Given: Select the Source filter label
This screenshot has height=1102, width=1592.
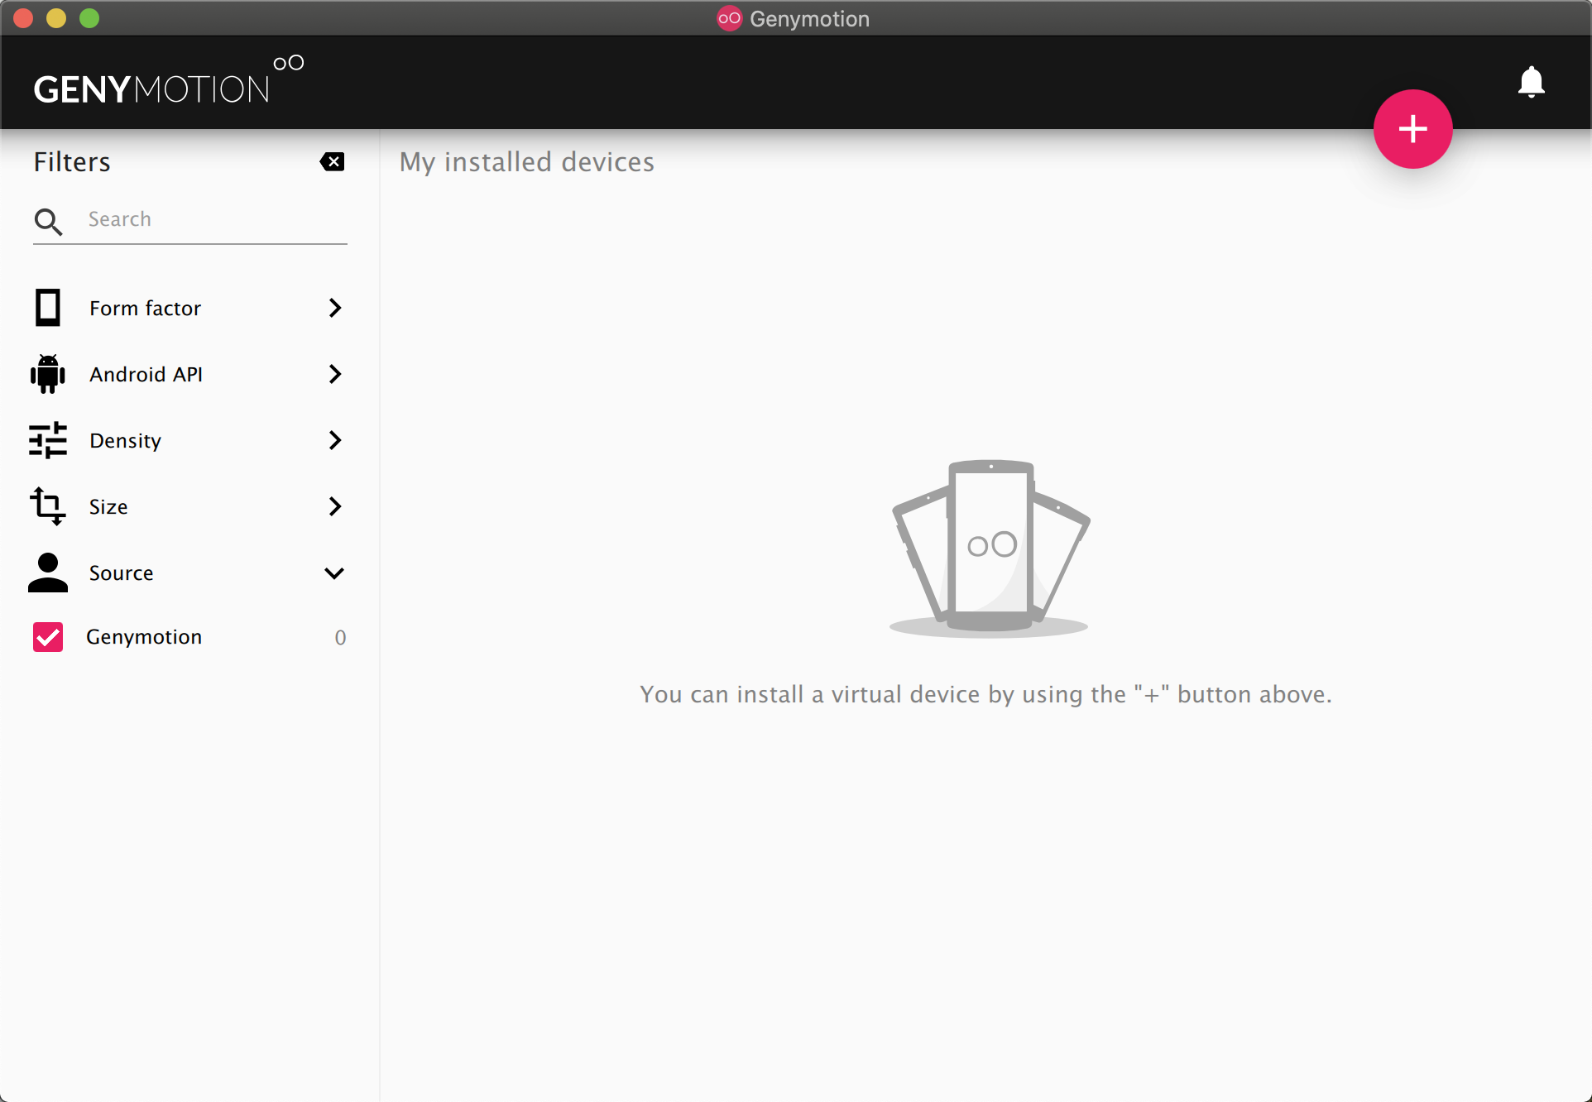Looking at the screenshot, I should coord(121,573).
